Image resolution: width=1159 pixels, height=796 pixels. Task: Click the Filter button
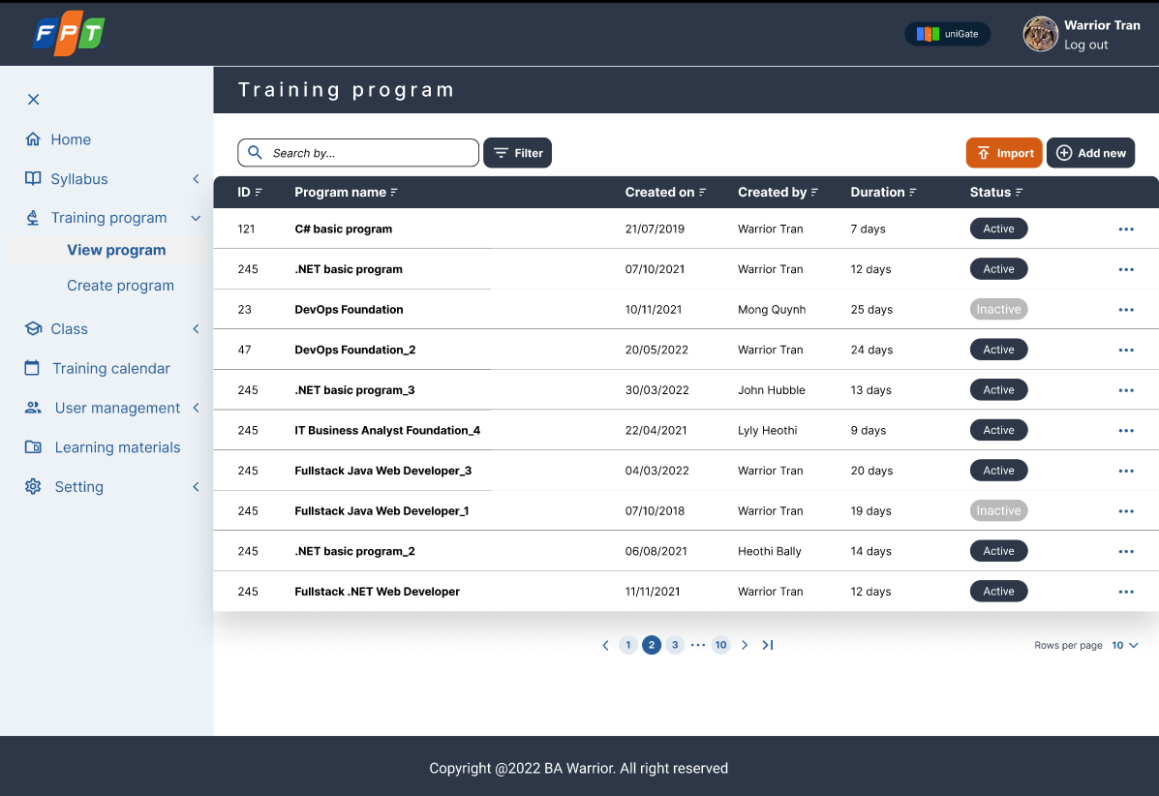[517, 153]
